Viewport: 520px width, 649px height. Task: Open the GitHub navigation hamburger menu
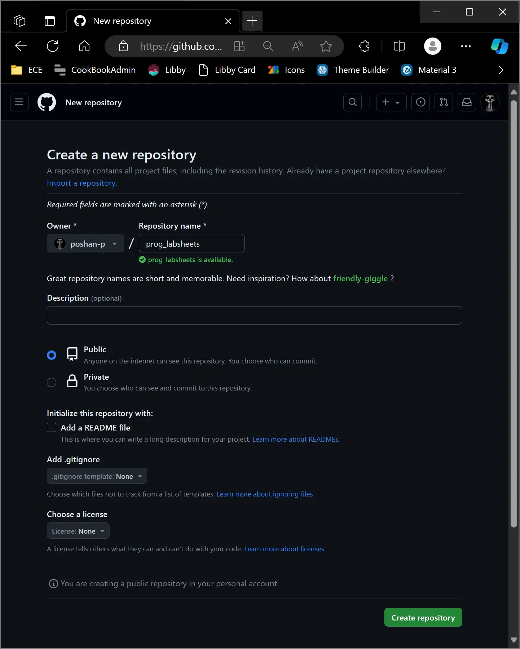tap(19, 102)
